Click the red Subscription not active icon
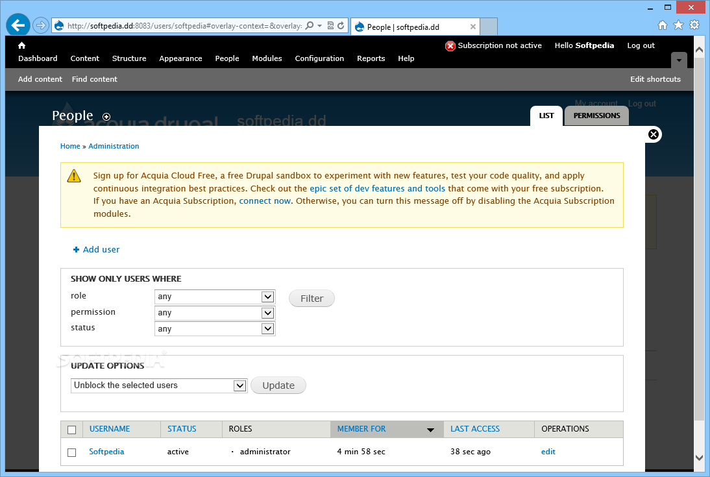Viewport: 710px width, 477px height. coord(450,45)
